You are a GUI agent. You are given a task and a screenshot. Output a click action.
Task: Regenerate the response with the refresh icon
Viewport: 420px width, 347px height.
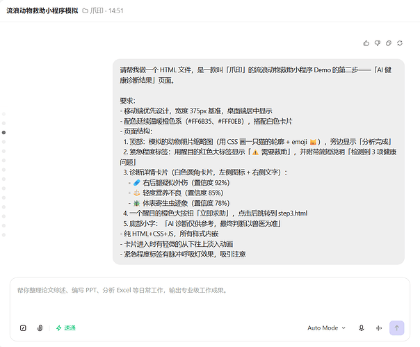400,43
